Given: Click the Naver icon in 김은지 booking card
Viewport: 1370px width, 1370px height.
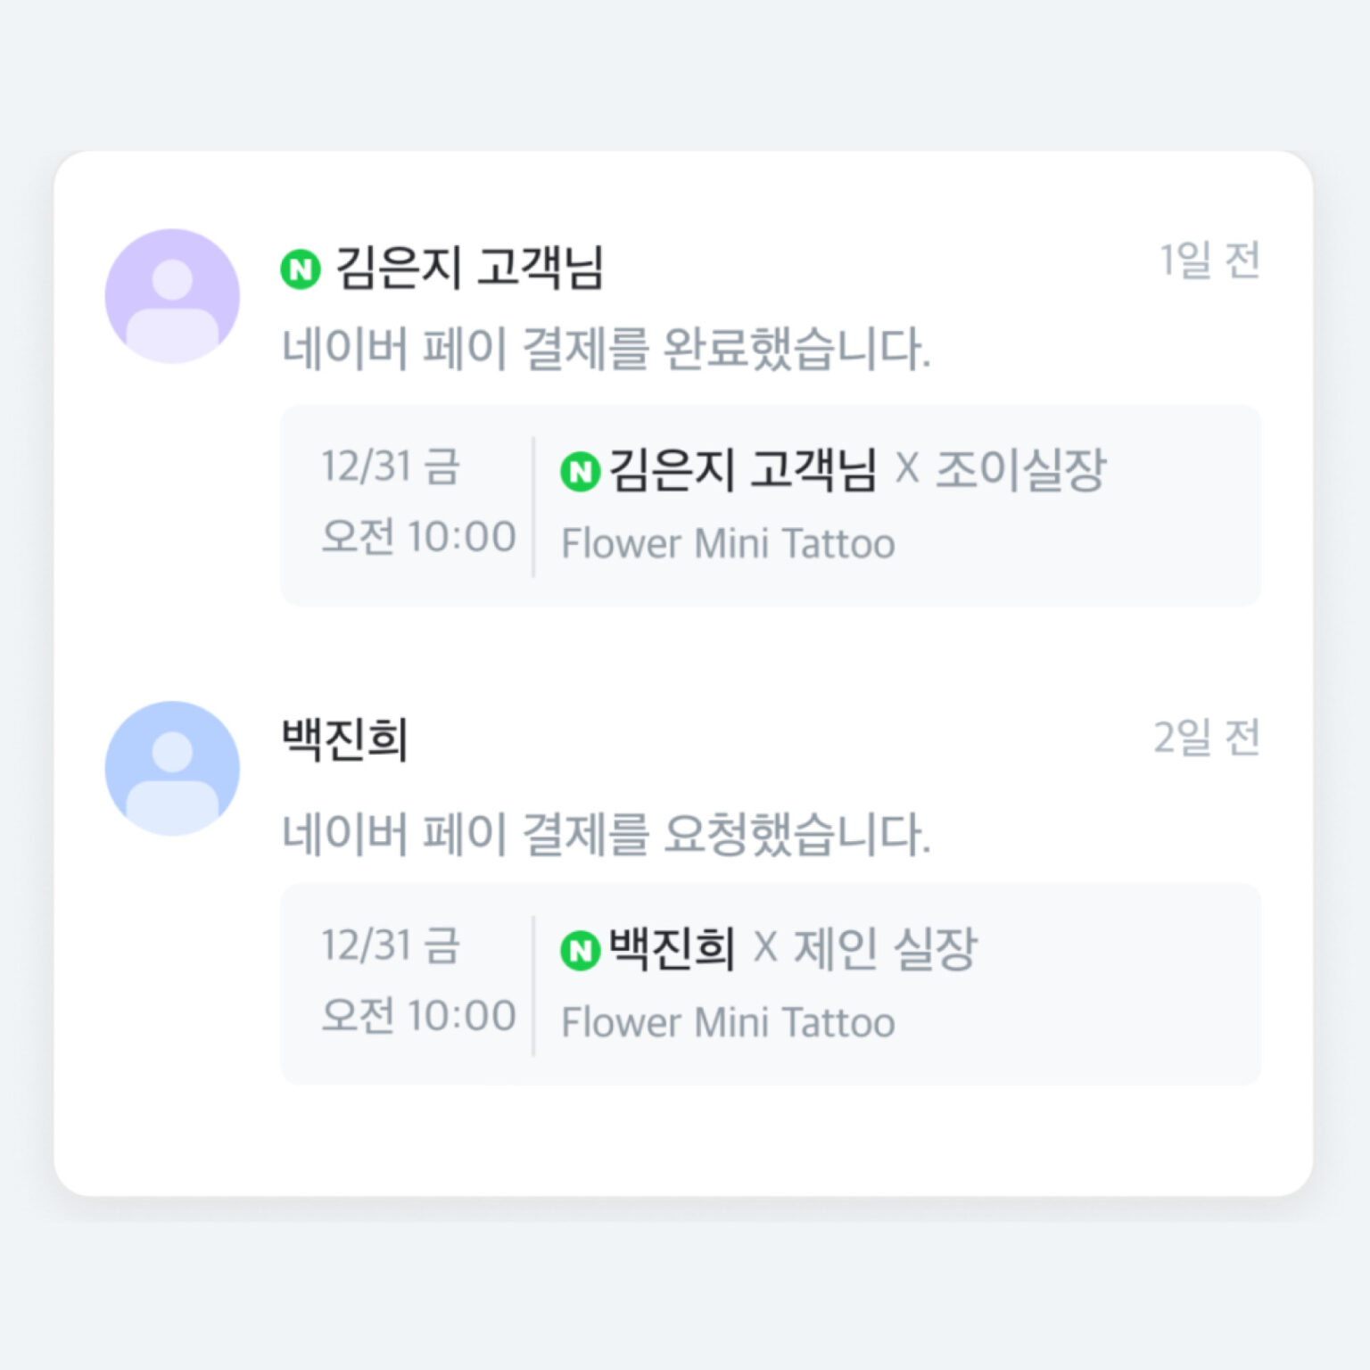Looking at the screenshot, I should click(x=581, y=472).
